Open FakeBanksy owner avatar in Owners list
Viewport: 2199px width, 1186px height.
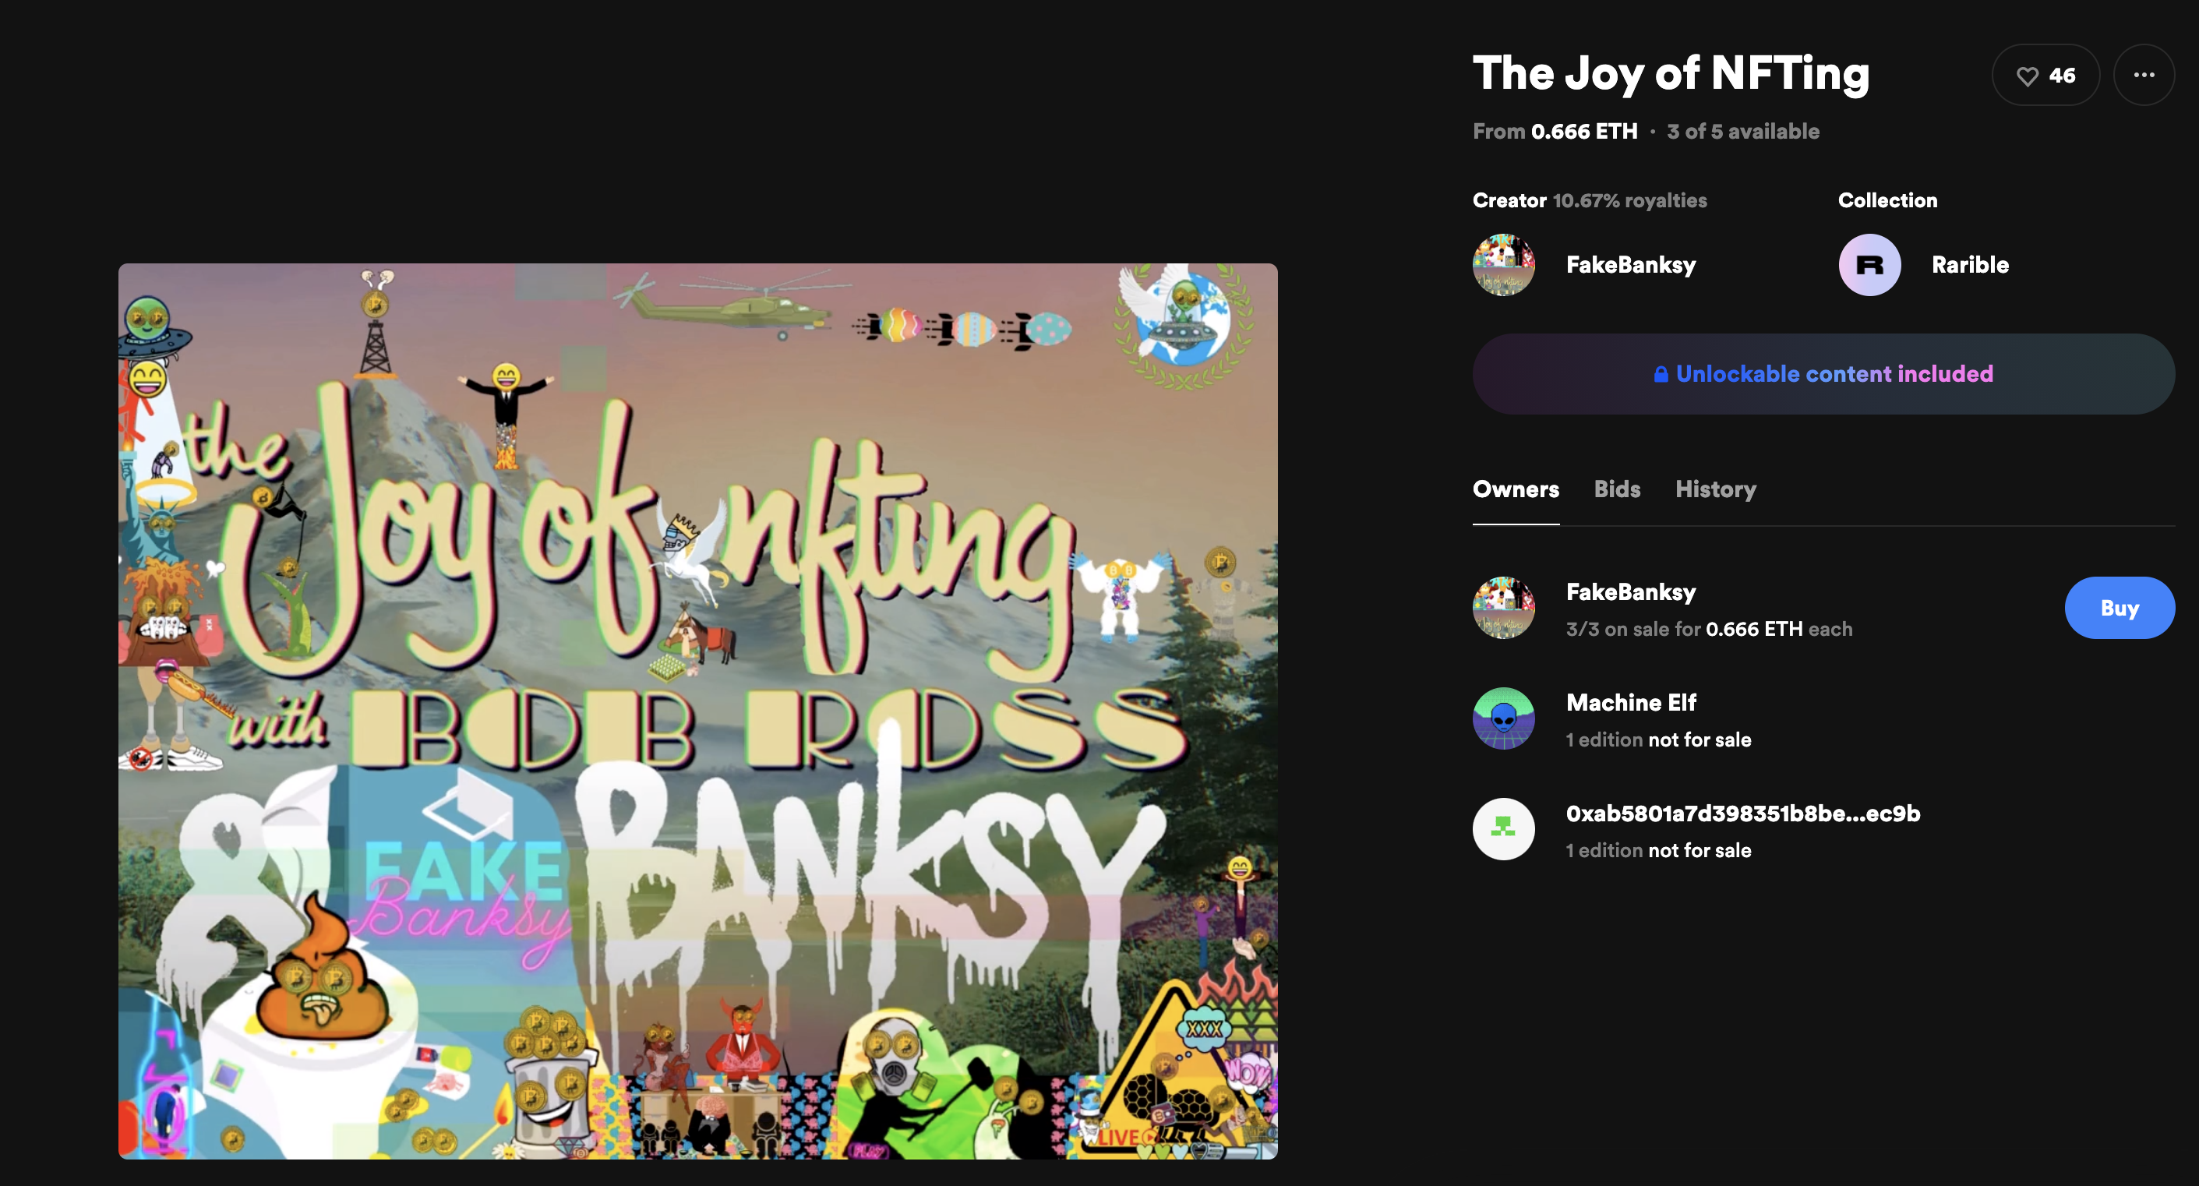pyautogui.click(x=1503, y=608)
